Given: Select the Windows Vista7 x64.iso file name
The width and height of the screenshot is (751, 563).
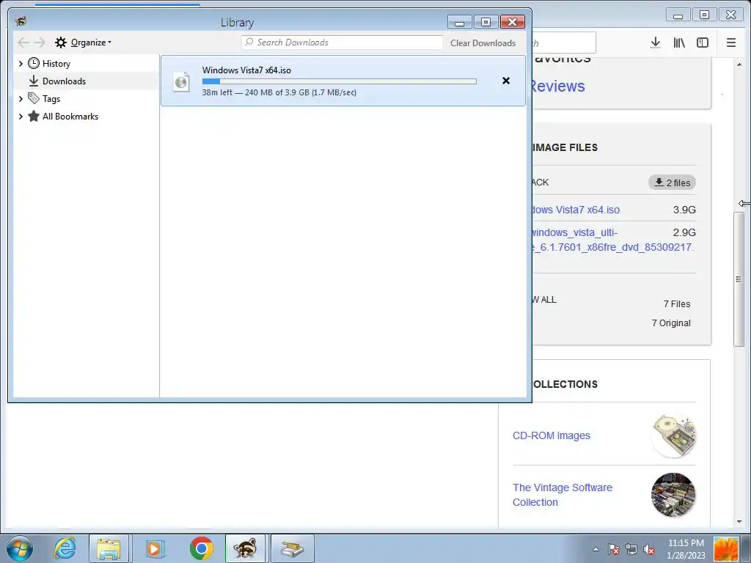Looking at the screenshot, I should (x=246, y=70).
